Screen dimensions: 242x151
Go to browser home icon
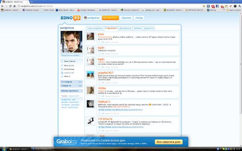click(x=15, y=6)
